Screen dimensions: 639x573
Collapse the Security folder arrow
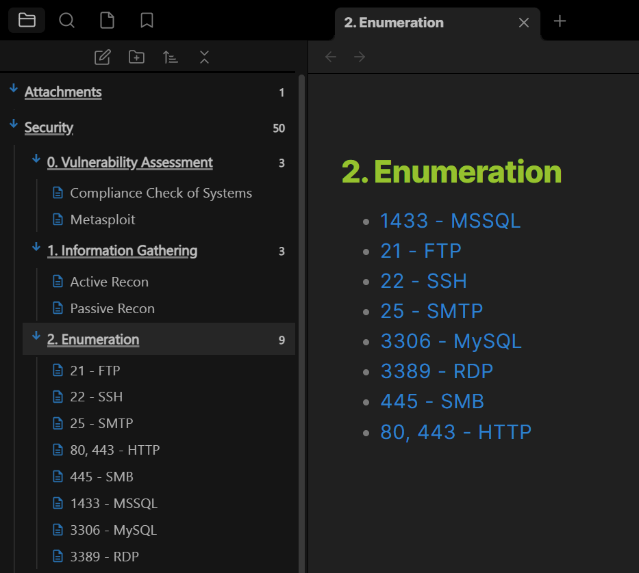point(14,124)
